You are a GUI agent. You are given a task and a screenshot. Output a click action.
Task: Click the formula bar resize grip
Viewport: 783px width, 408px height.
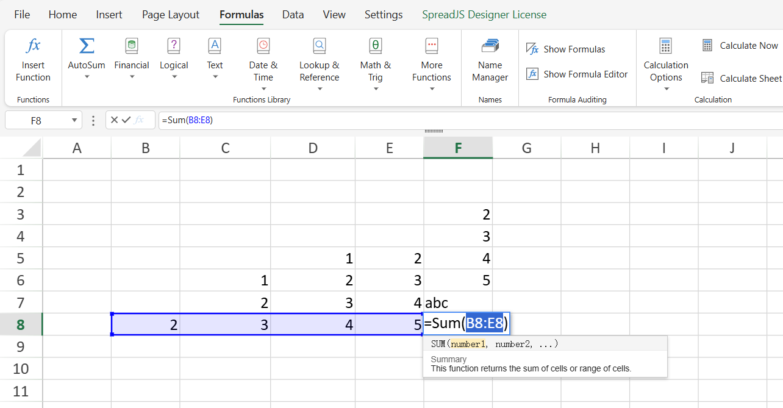(433, 131)
